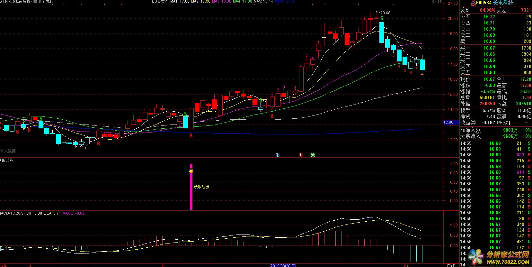This screenshot has width=532, height=267.
Task: Click the 最高 17.58 value
Action: click(526, 85)
